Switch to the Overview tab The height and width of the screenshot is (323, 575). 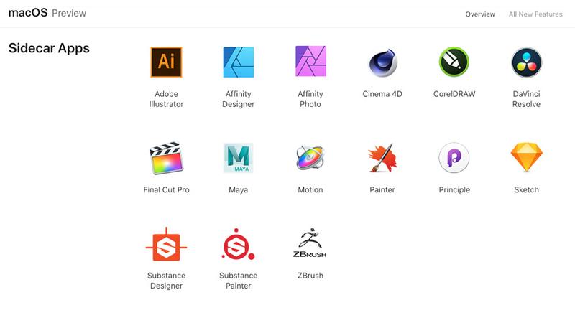[480, 14]
